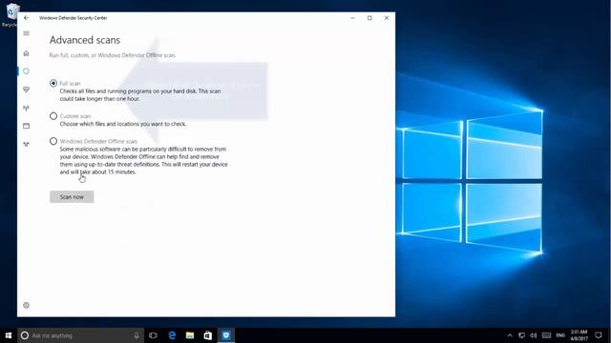Viewport: 611px width, 343px height.
Task: Click the Ask me anything search box
Action: (80, 335)
